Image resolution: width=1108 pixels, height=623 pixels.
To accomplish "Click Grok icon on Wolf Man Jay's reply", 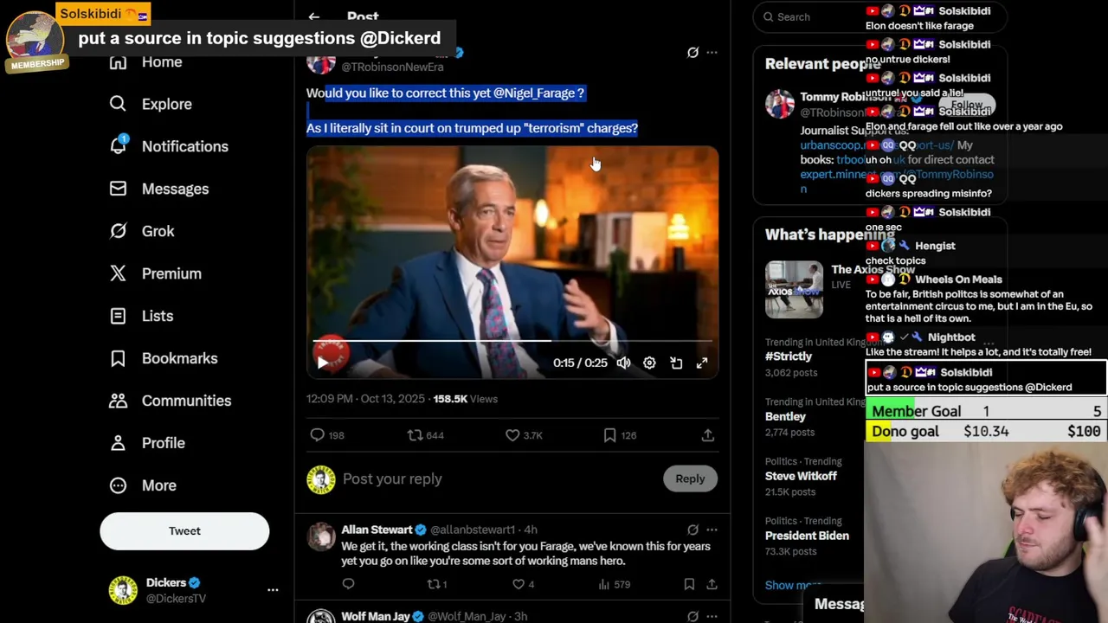I will 692,616.
